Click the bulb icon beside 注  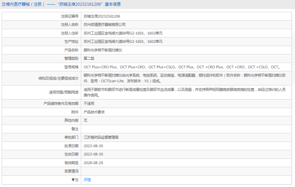73,180
